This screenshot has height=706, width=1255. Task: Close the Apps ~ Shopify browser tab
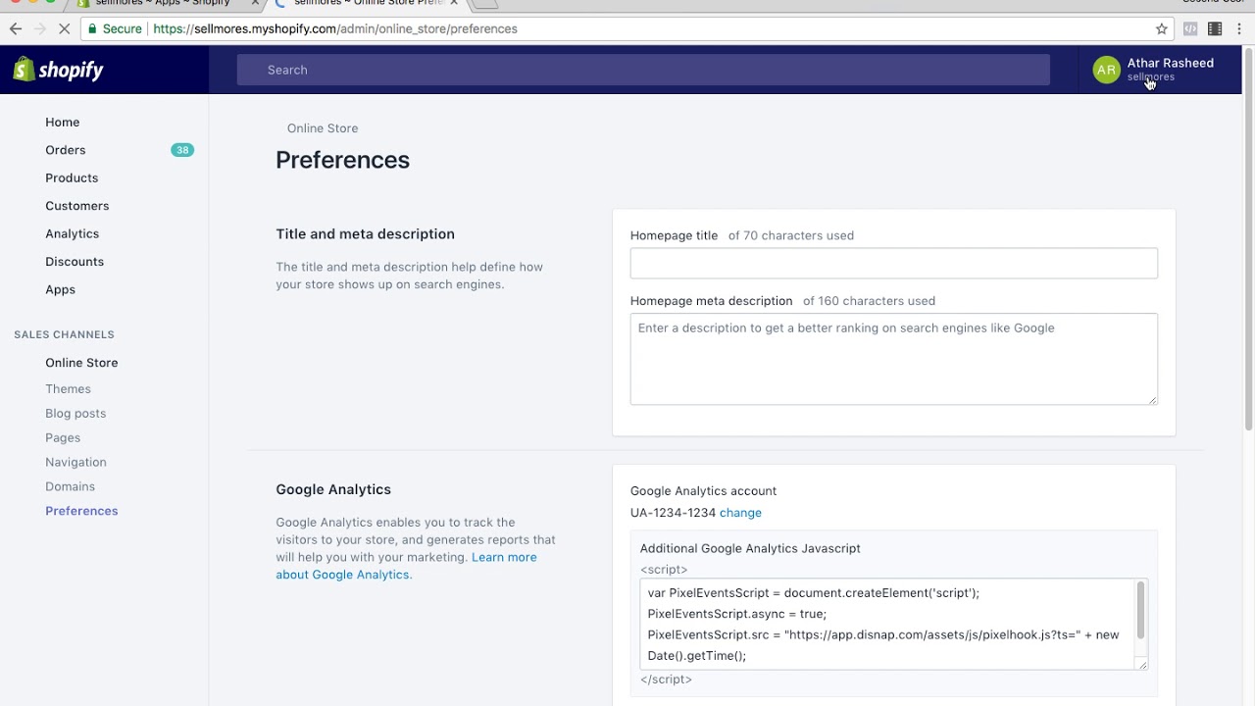click(x=255, y=3)
